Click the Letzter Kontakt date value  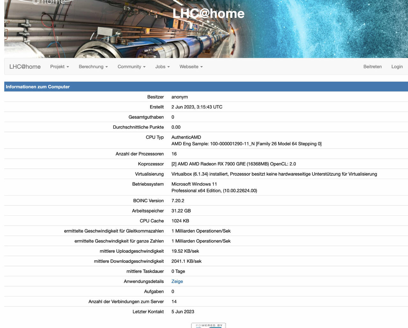pyautogui.click(x=183, y=312)
